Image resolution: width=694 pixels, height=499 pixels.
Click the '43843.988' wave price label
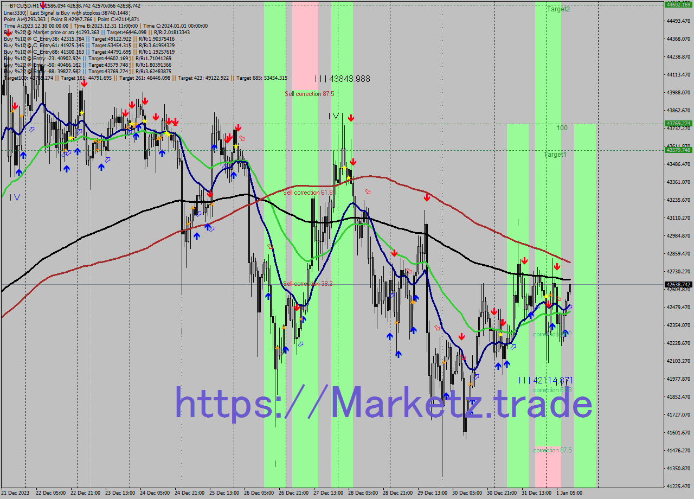[350, 79]
